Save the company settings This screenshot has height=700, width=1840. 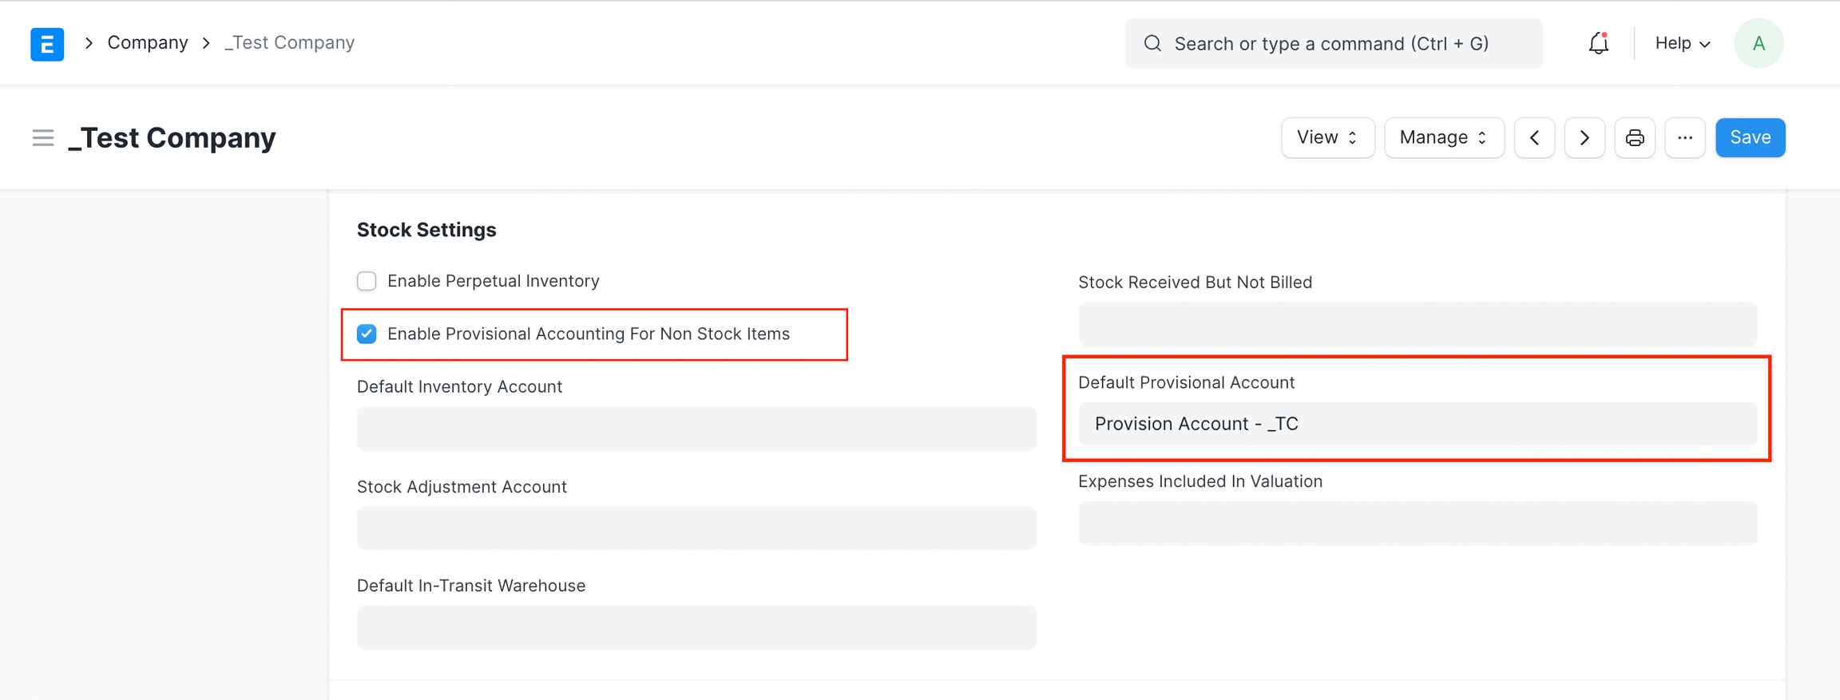1750,138
